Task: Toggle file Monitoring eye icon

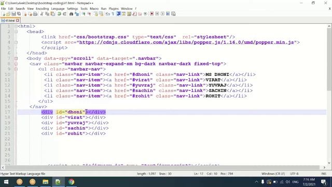Action: coord(145,14)
